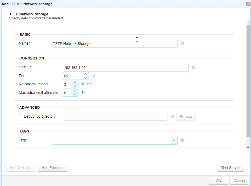Click the Port number field
The height and width of the screenshot is (186, 251).
(x=72, y=76)
